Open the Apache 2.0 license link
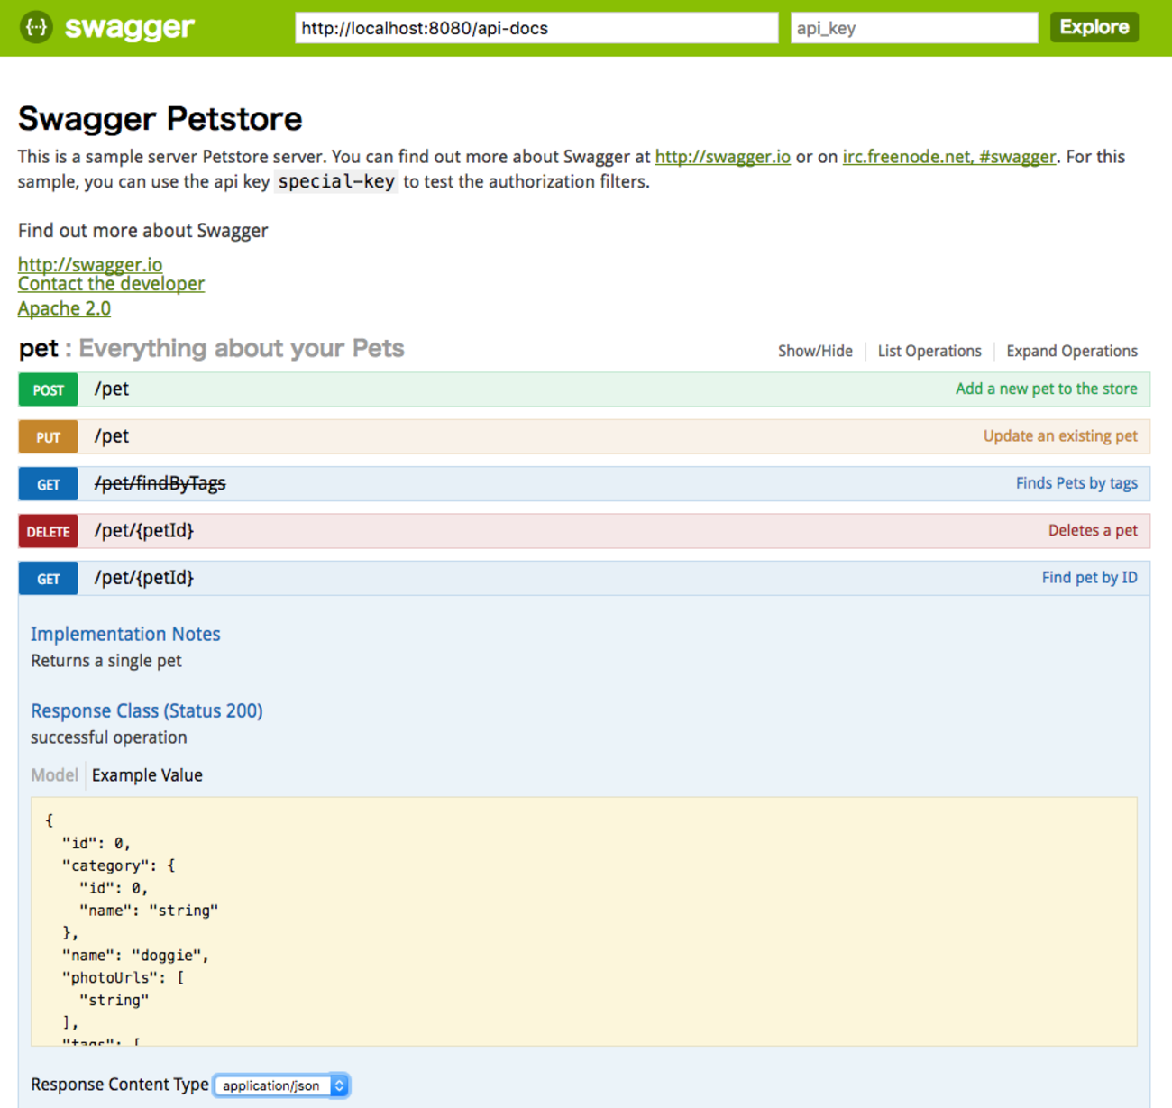Screen dimensions: 1172x1108 click(64, 308)
